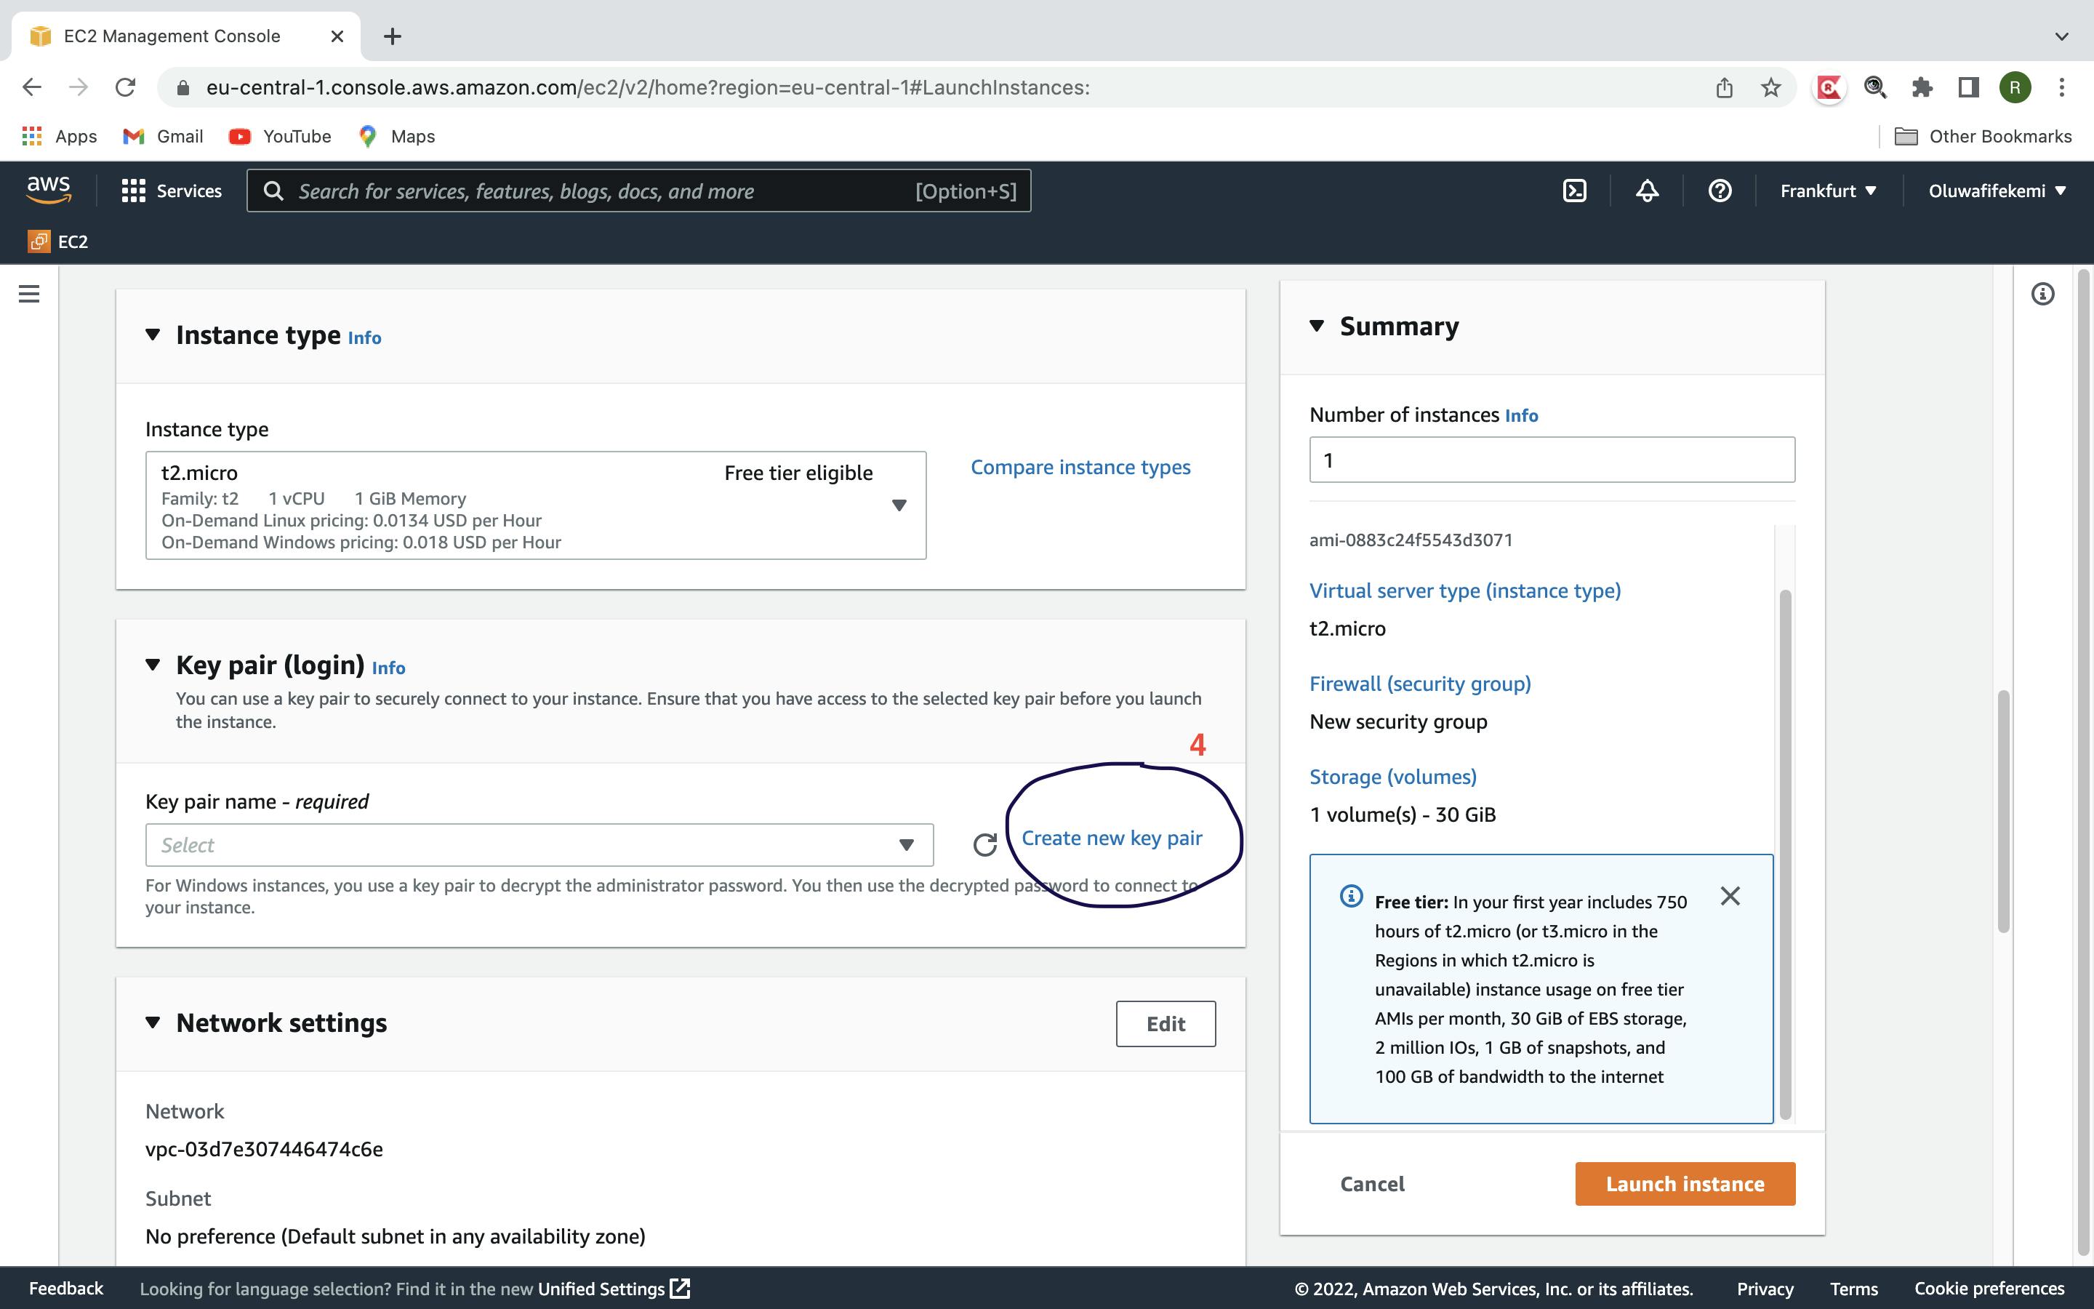Image resolution: width=2094 pixels, height=1309 pixels.
Task: Click the Network settings Edit button
Action: (1166, 1022)
